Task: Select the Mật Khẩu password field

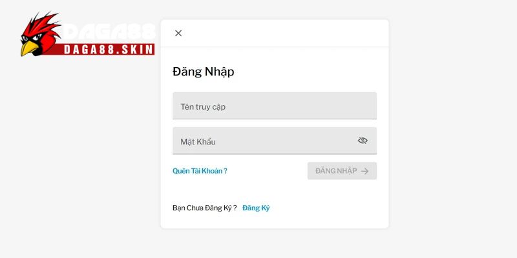Action: click(275, 141)
